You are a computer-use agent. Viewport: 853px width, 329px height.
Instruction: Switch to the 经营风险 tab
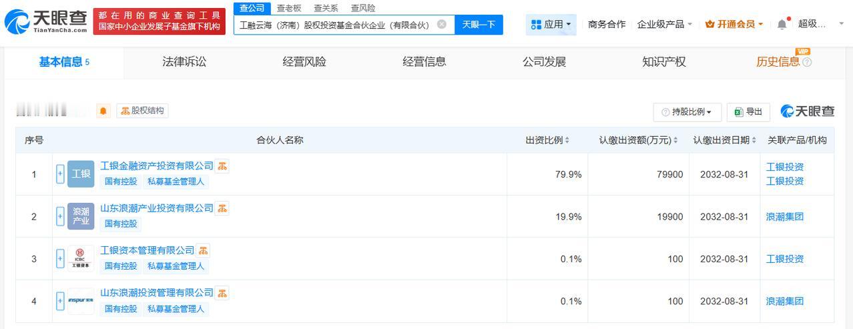[304, 62]
